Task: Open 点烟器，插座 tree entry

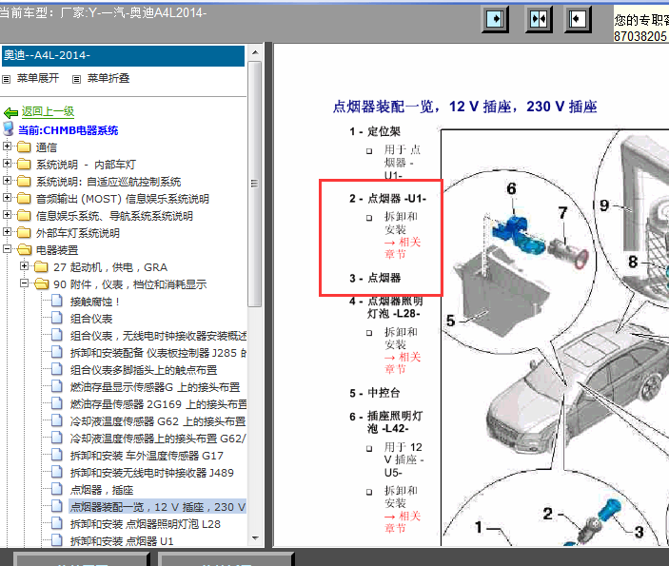Action: click(102, 490)
